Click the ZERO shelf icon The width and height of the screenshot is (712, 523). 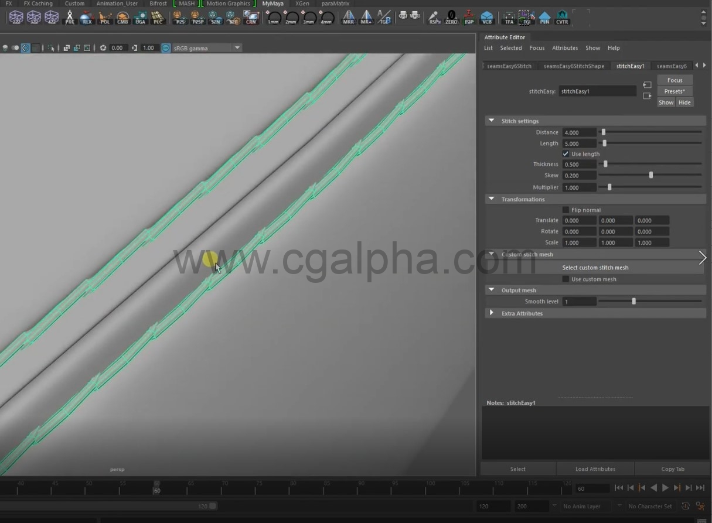point(451,18)
